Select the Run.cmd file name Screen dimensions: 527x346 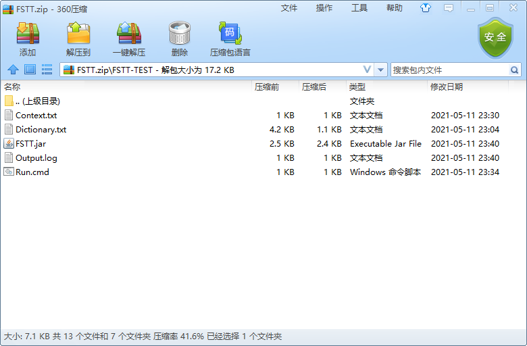(32, 172)
